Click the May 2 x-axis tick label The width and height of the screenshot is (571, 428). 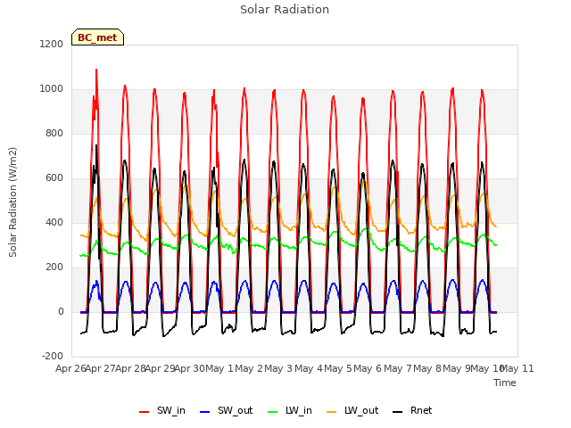coord(249,368)
